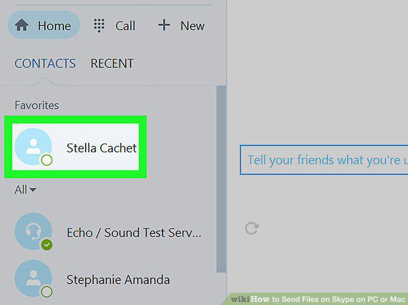Select the Stella Cachet contact name
Screen dimensions: 408x305
[101, 148]
